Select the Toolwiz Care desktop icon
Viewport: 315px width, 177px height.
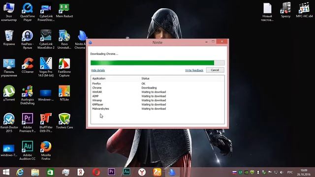pos(64,121)
